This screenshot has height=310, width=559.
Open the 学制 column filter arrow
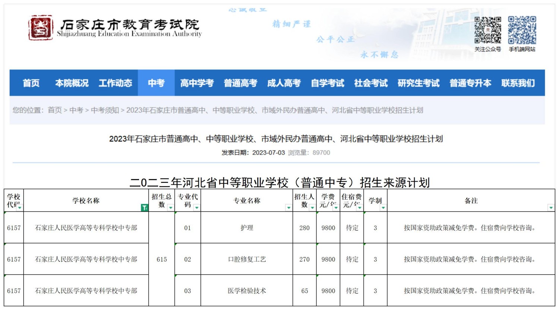click(383, 208)
